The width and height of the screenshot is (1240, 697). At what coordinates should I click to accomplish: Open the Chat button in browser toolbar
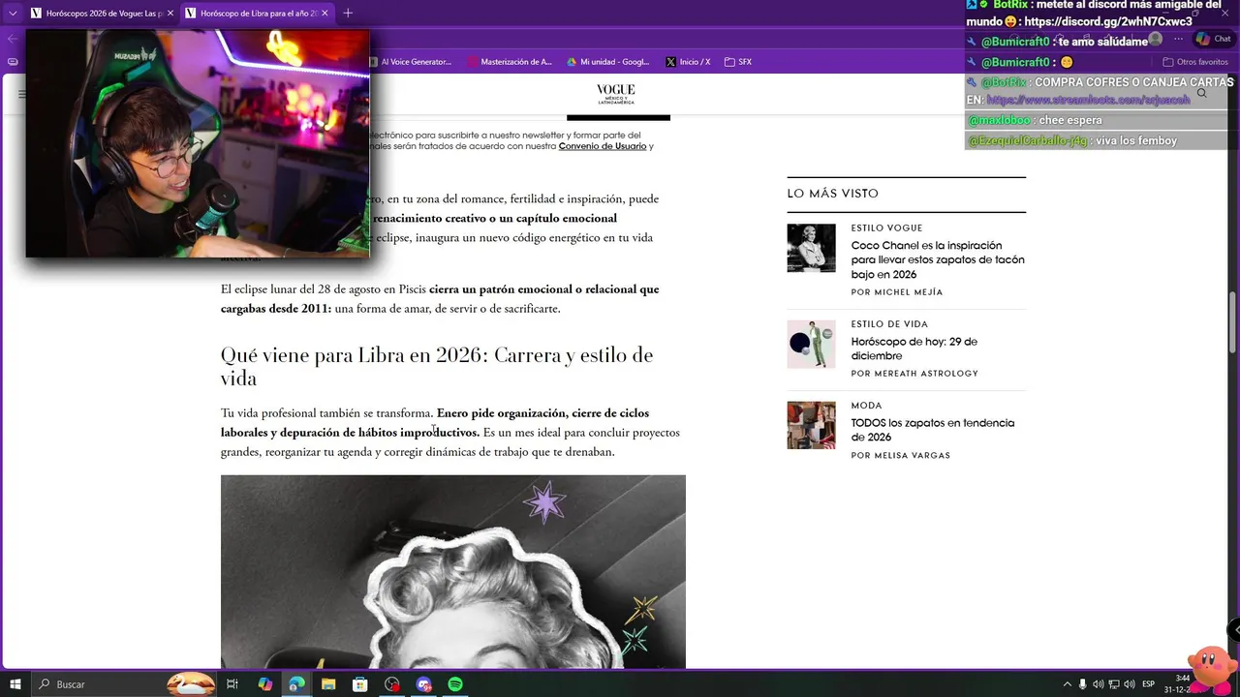(x=1213, y=39)
